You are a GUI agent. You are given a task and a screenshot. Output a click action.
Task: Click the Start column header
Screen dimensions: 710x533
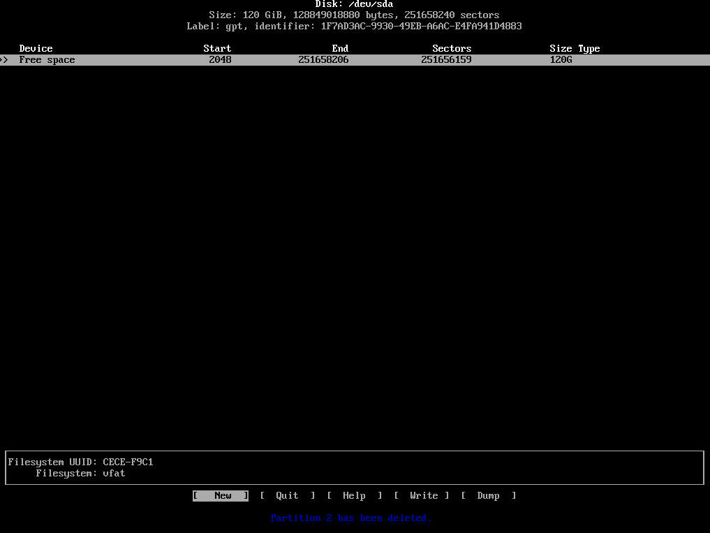[x=217, y=49]
